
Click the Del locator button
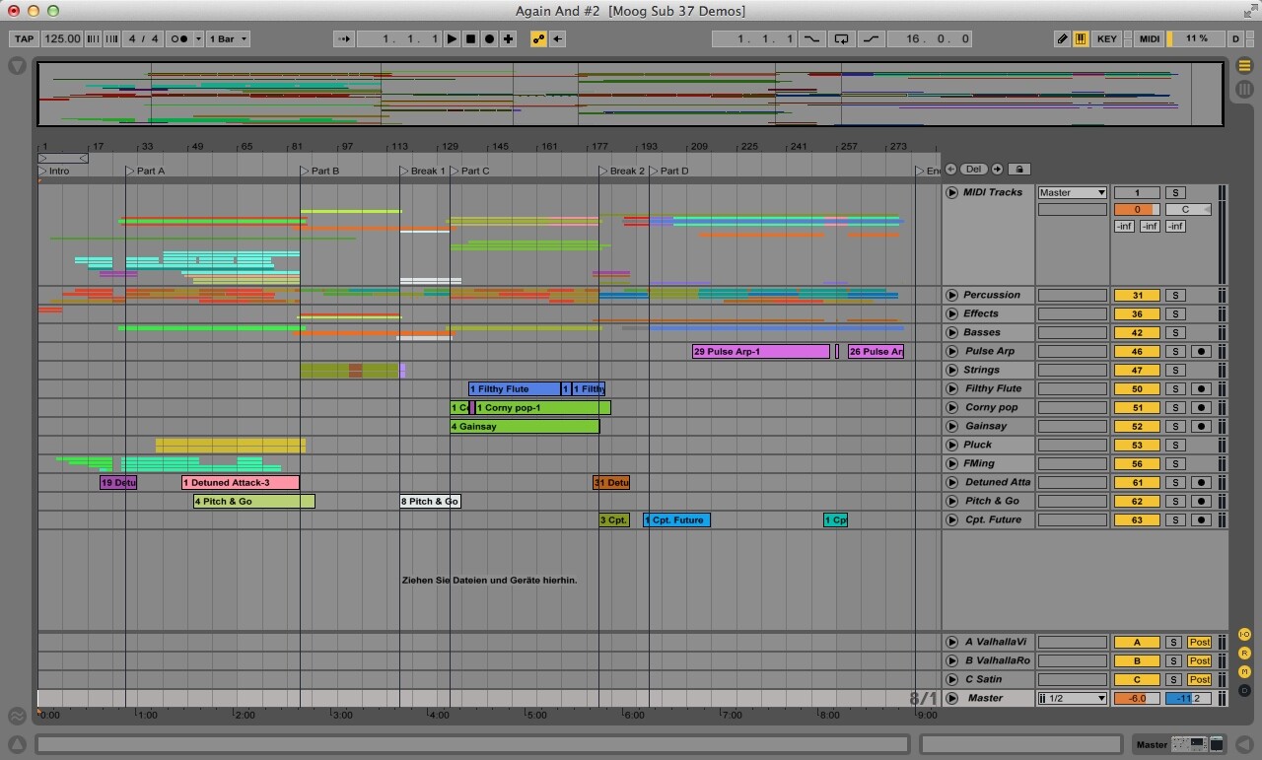click(973, 170)
